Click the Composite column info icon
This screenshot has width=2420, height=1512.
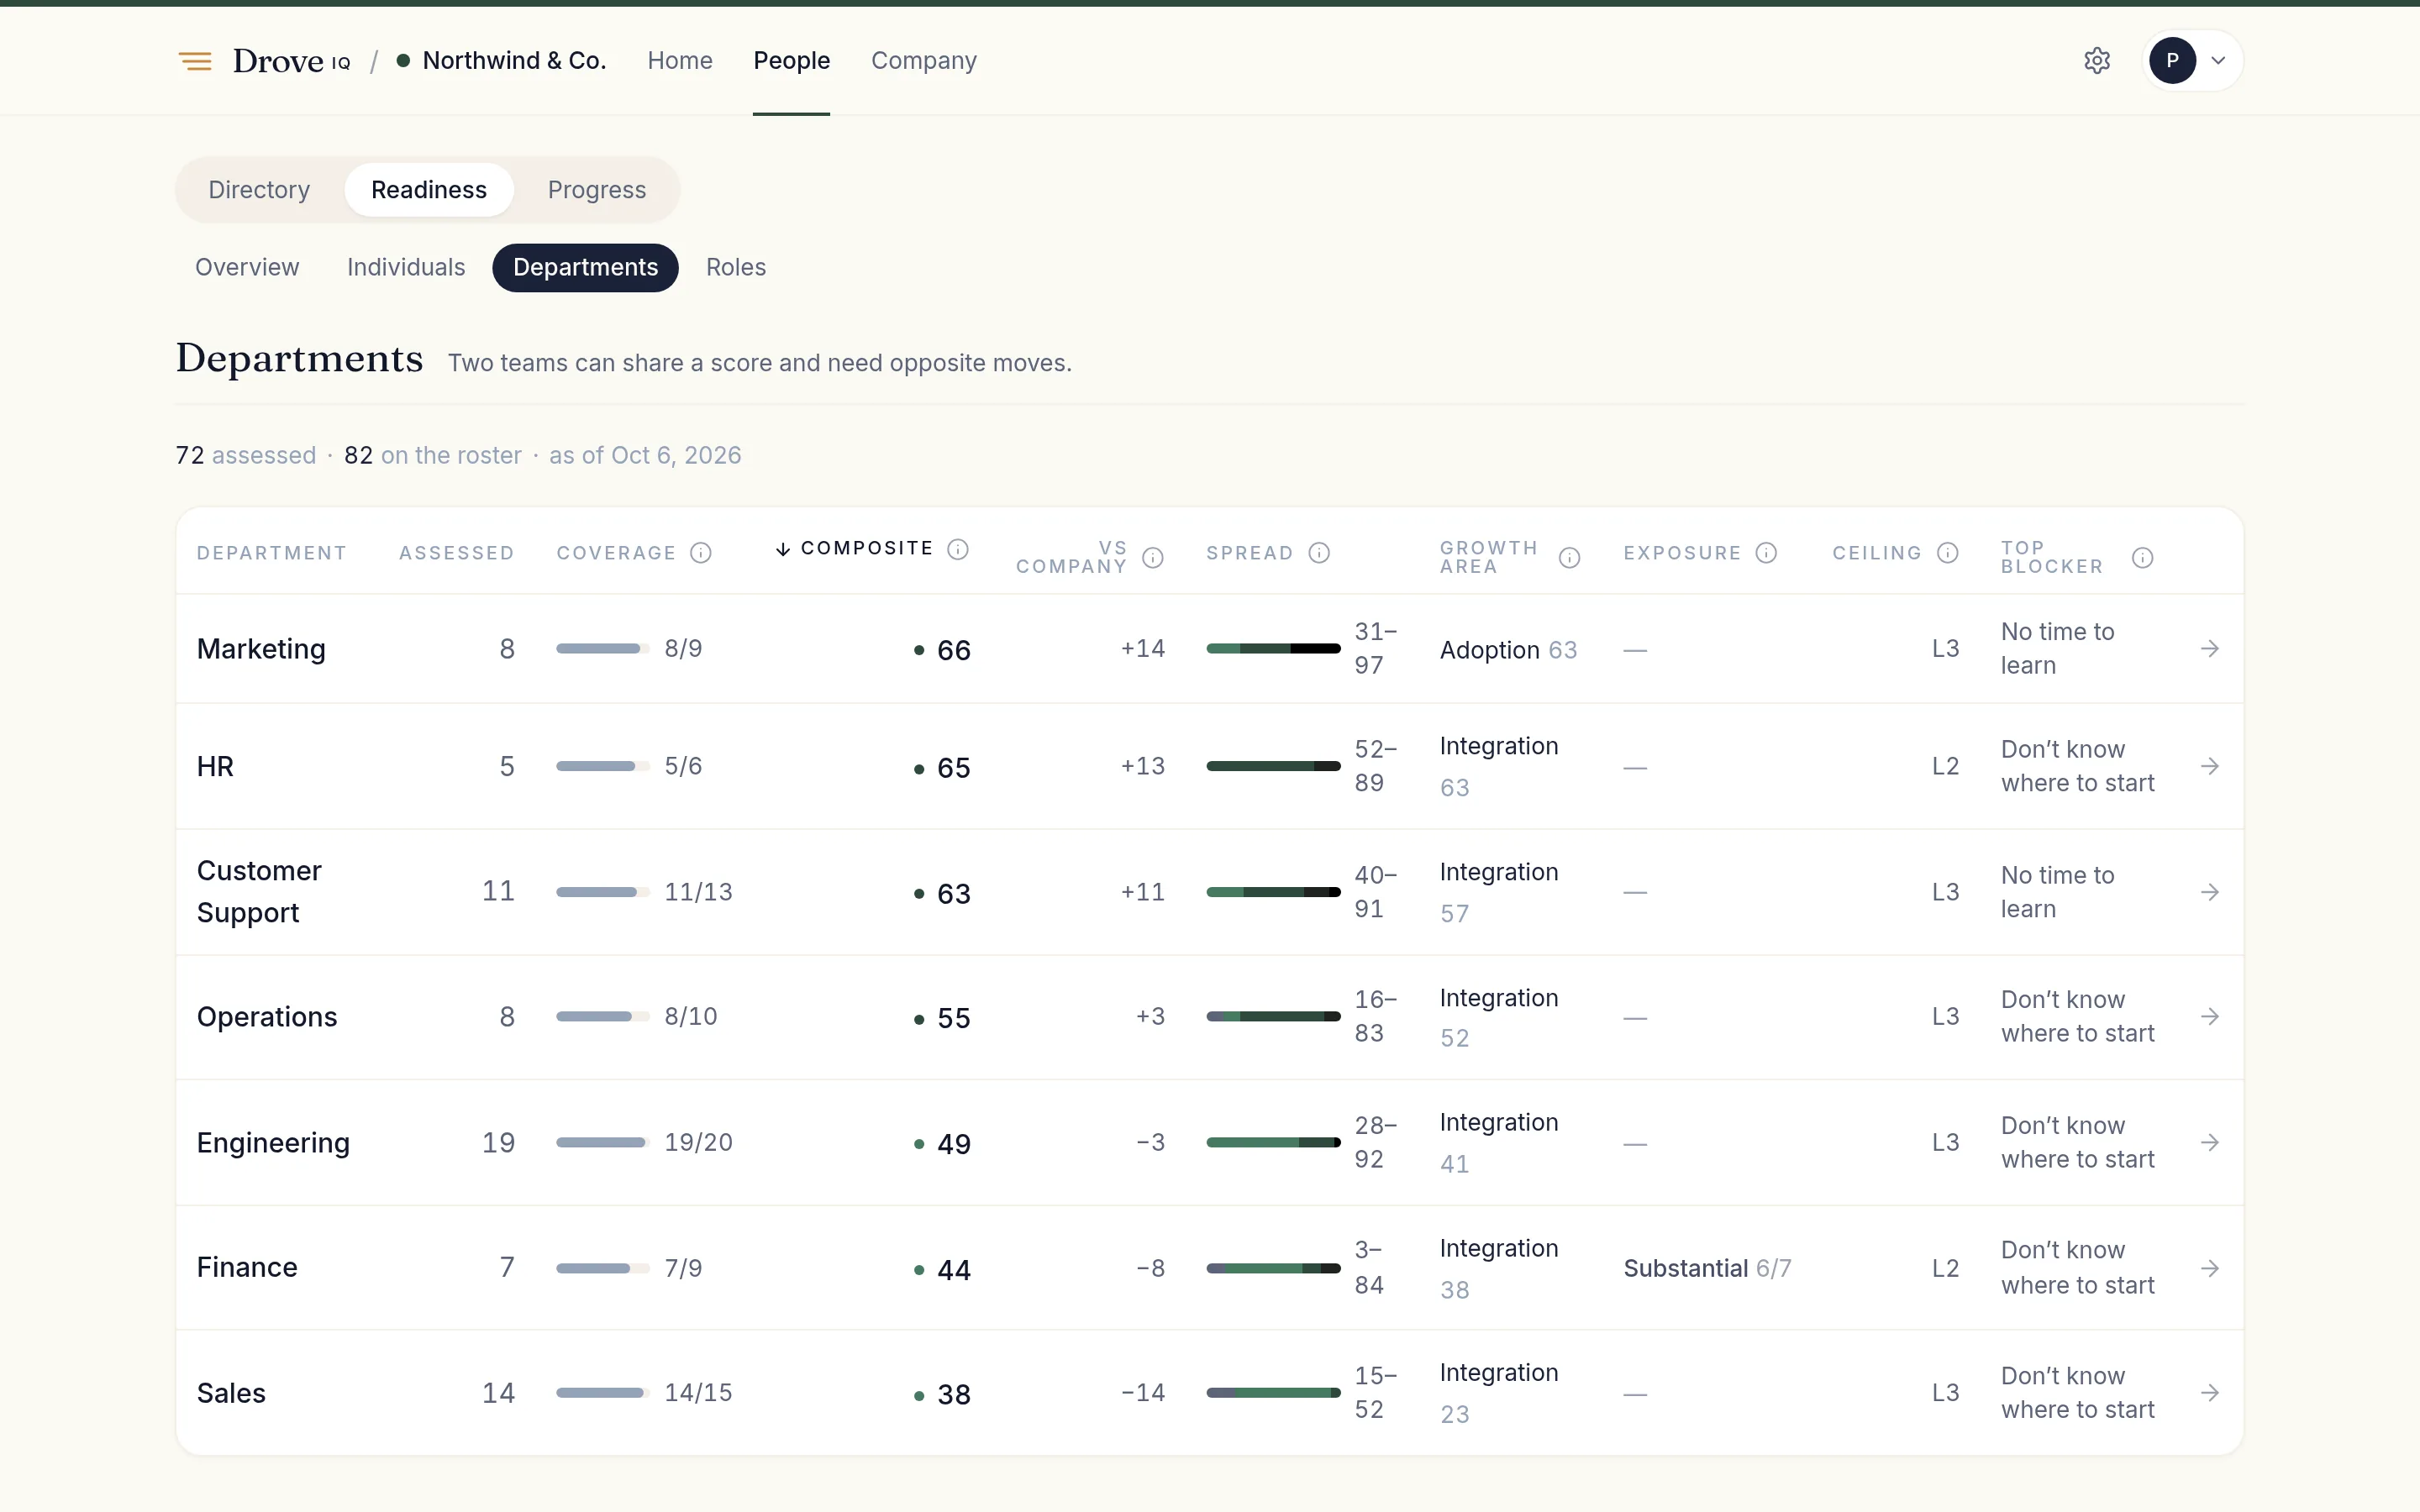pyautogui.click(x=958, y=549)
